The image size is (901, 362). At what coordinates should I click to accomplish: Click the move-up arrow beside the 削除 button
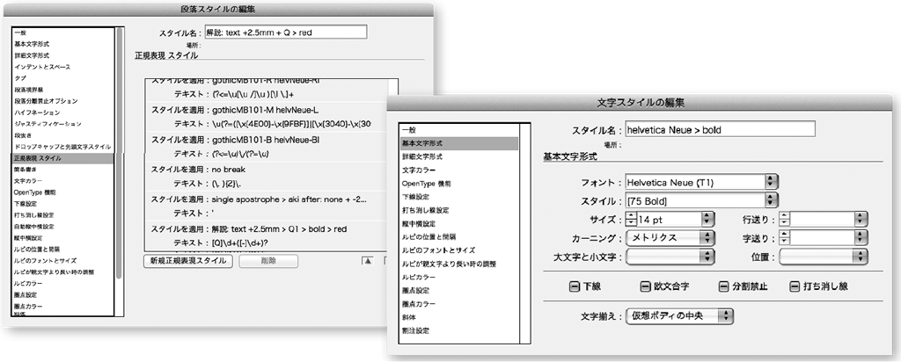pos(369,261)
